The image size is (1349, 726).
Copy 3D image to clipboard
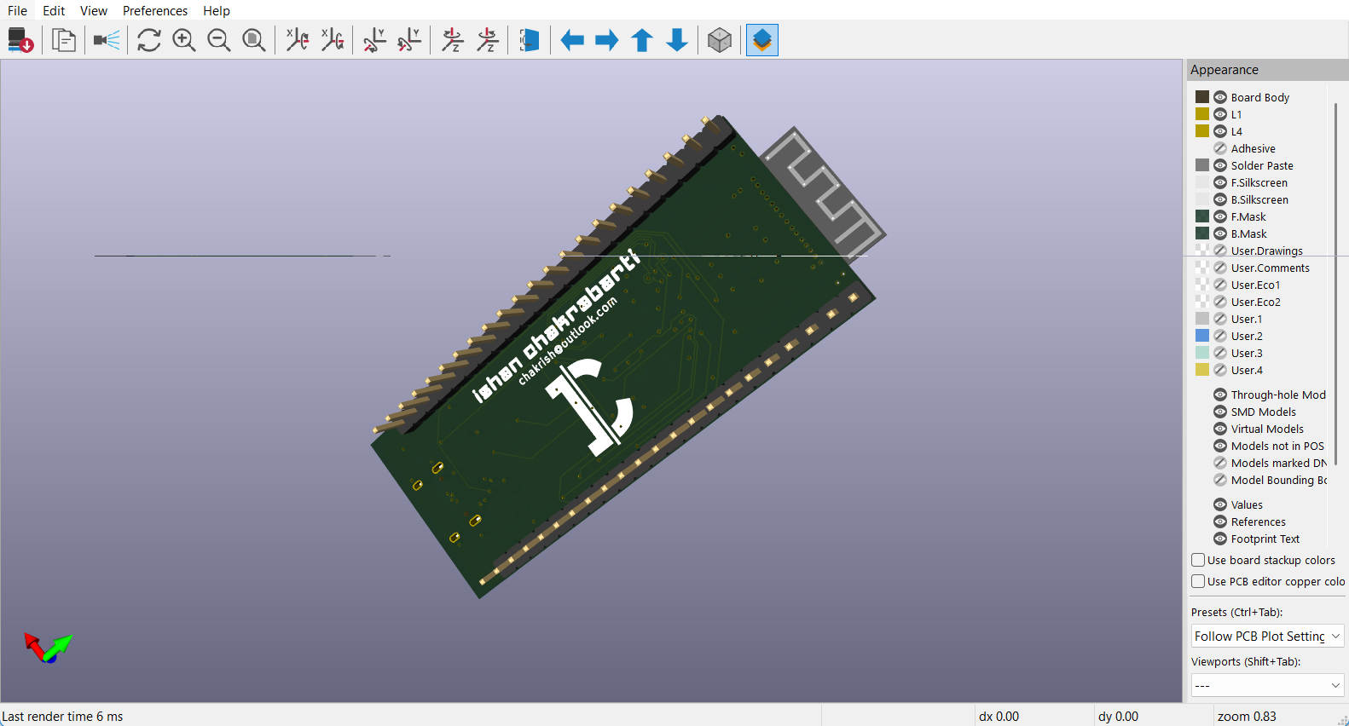[x=64, y=40]
